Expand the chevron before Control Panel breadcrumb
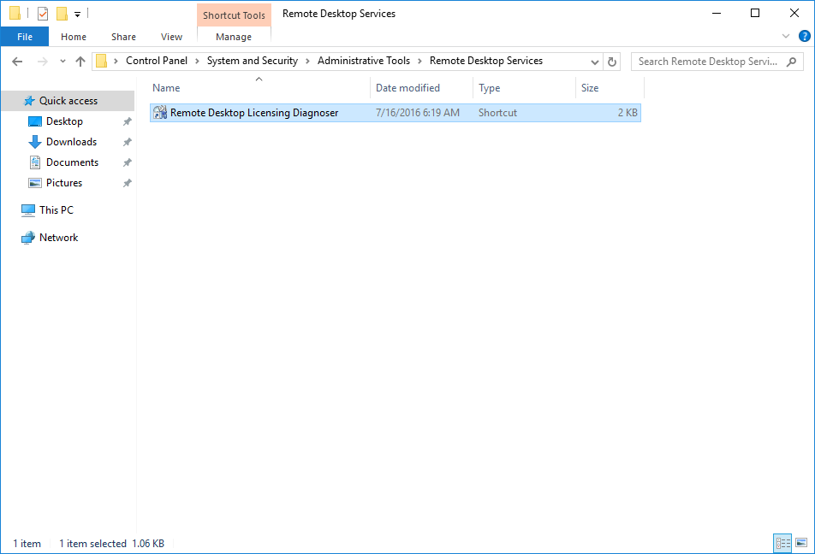Image resolution: width=815 pixels, height=554 pixels. pyautogui.click(x=116, y=62)
